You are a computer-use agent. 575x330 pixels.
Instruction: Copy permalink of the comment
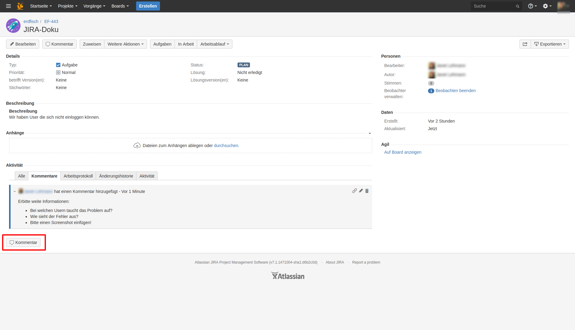tap(354, 191)
